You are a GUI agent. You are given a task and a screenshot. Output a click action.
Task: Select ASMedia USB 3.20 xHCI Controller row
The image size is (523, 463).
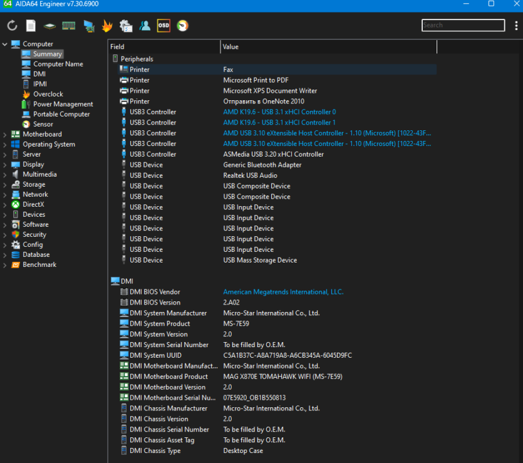point(277,155)
